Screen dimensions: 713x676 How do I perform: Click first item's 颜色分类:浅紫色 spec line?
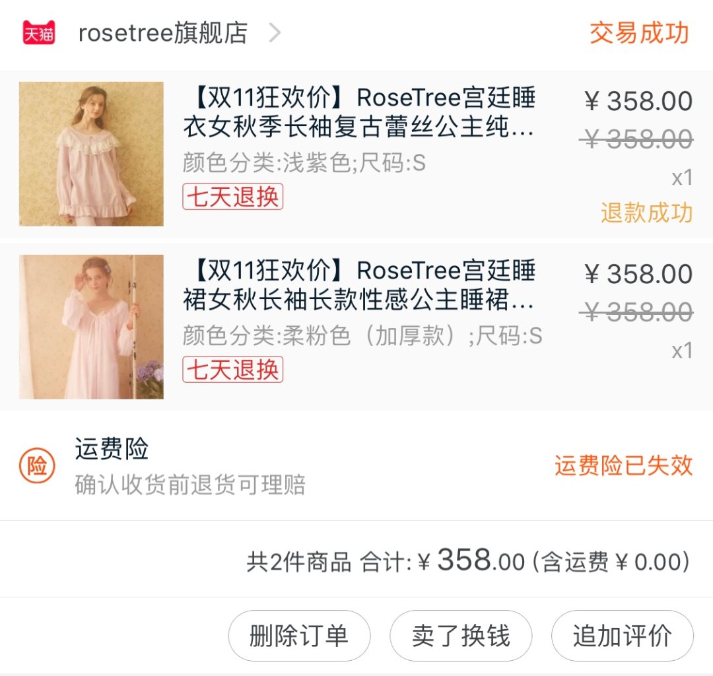coord(304,163)
